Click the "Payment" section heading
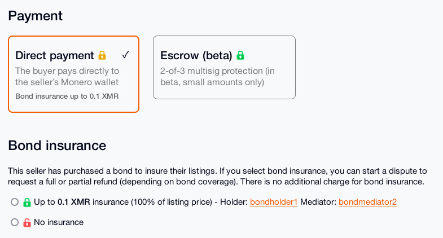Screen dimensions: 443x238 click(35, 15)
